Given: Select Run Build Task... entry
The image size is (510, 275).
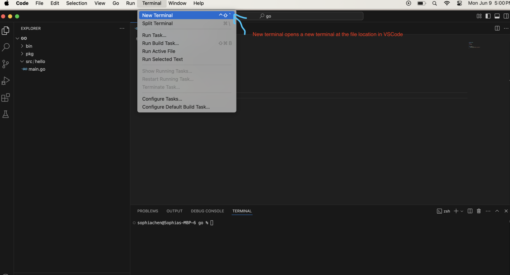Looking at the screenshot, I should pos(187,43).
